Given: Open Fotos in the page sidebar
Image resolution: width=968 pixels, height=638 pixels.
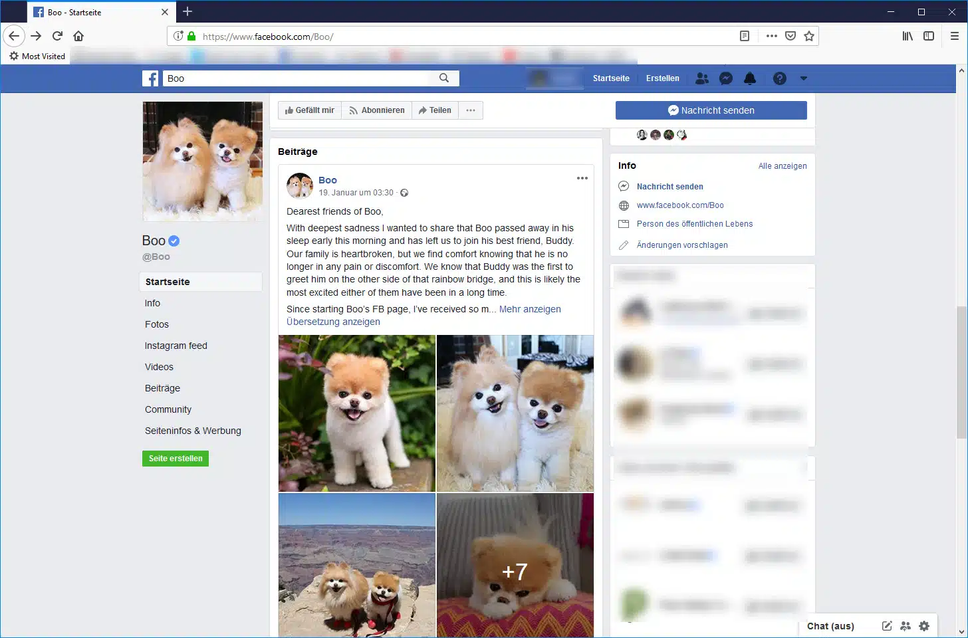Looking at the screenshot, I should (157, 324).
